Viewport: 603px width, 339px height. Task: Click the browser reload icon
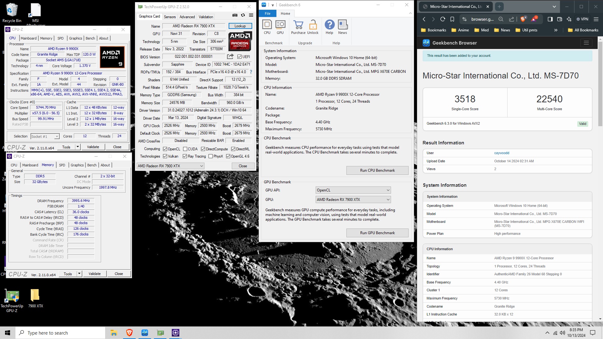pyautogui.click(x=443, y=19)
